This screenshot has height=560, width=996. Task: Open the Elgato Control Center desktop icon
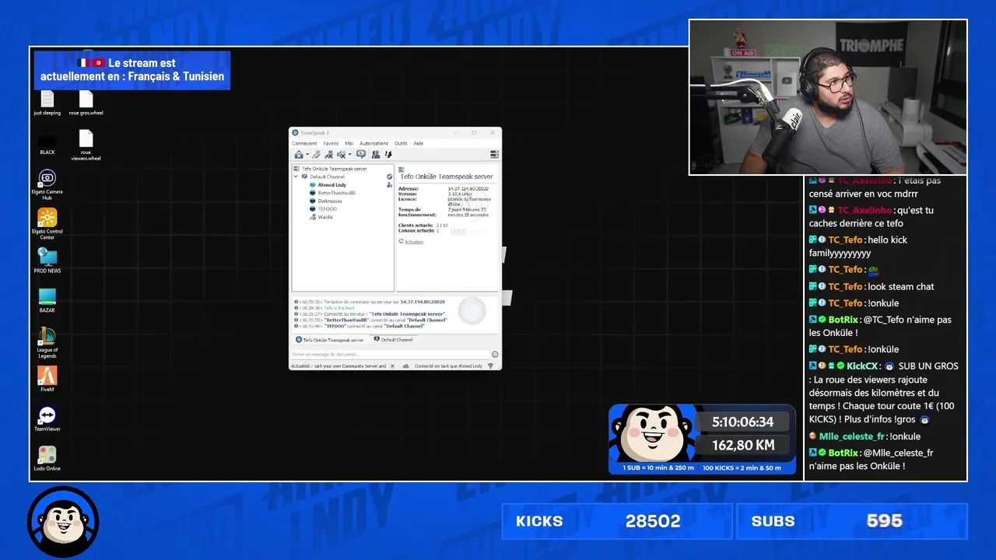coord(47,224)
